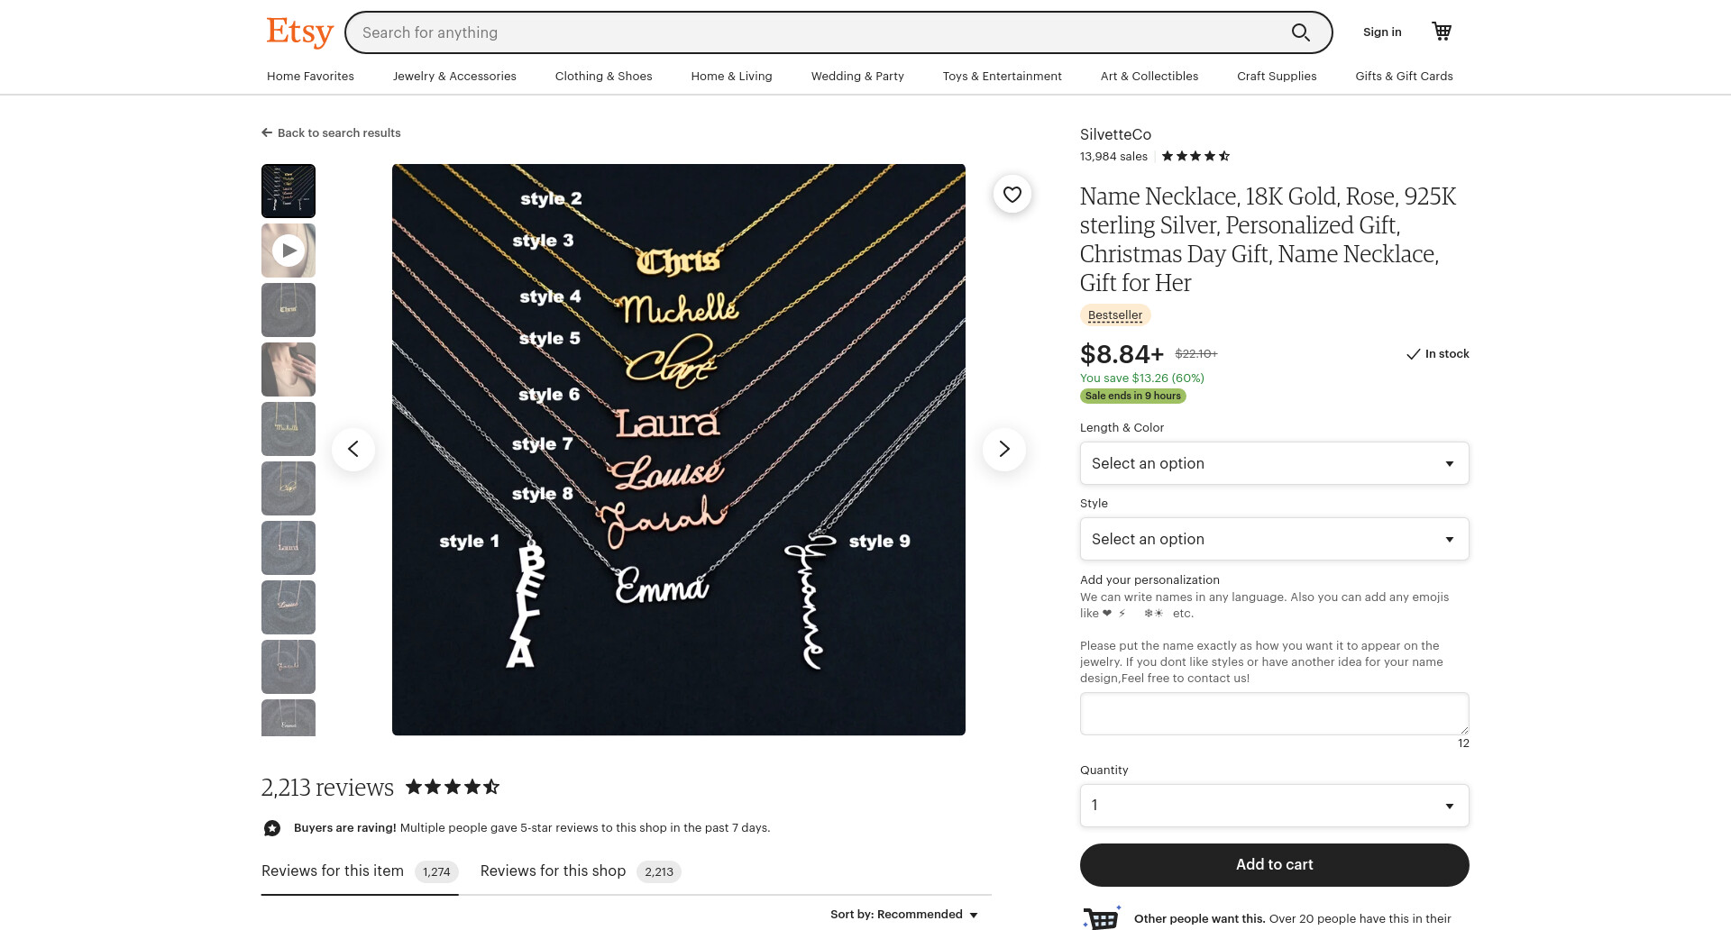The height and width of the screenshot is (930, 1731).
Task: Play the product video thumbnail
Action: click(288, 251)
